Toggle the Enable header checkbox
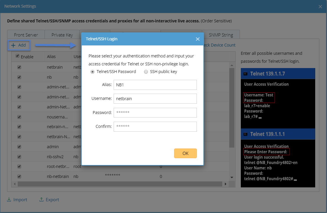 (17, 56)
